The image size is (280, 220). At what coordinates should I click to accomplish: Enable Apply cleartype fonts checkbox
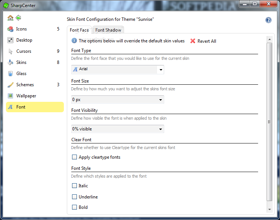click(x=74, y=157)
